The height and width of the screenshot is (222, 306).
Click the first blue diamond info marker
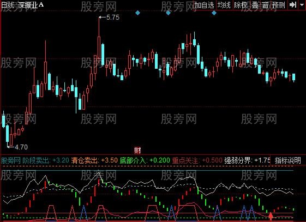click(137, 13)
